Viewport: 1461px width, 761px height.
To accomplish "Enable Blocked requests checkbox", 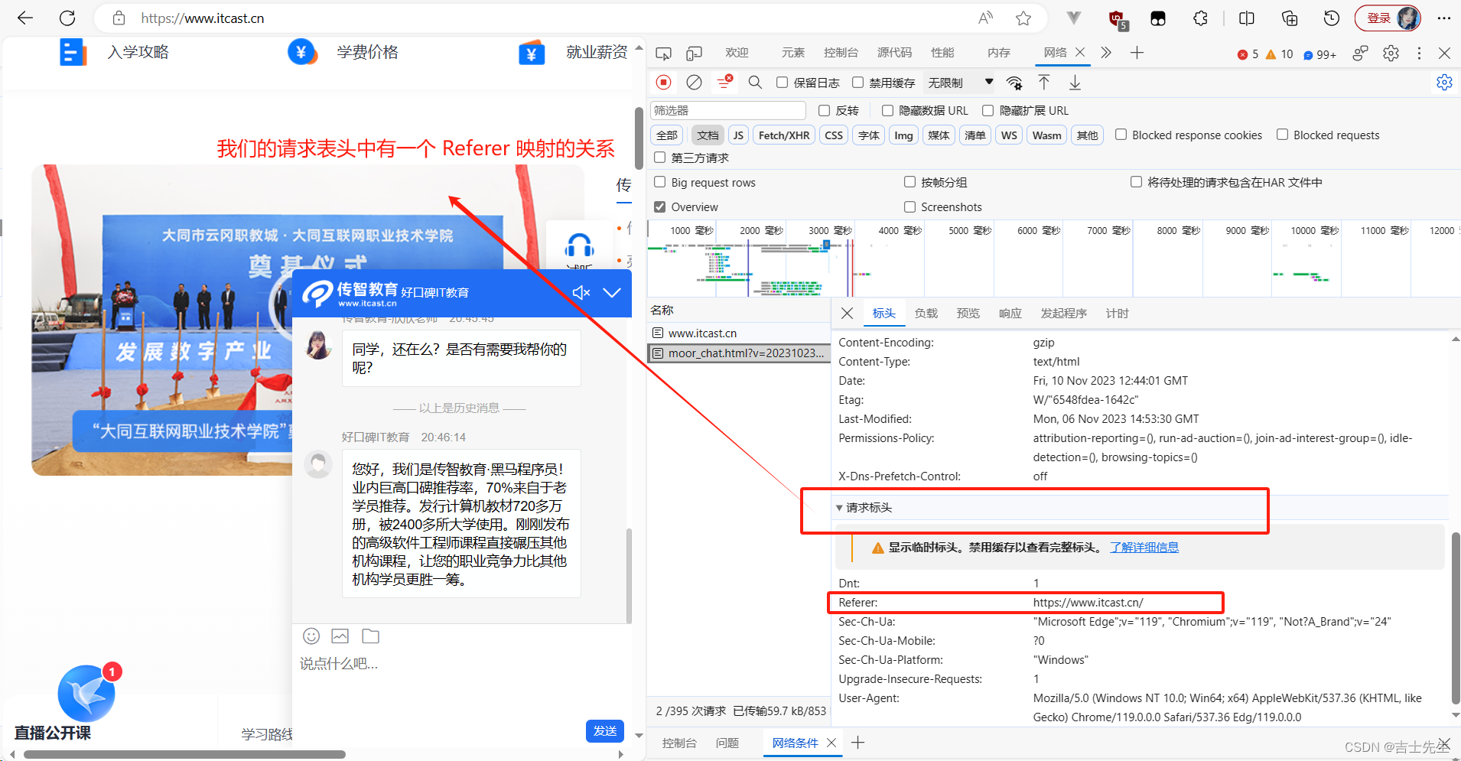I will pyautogui.click(x=1282, y=135).
